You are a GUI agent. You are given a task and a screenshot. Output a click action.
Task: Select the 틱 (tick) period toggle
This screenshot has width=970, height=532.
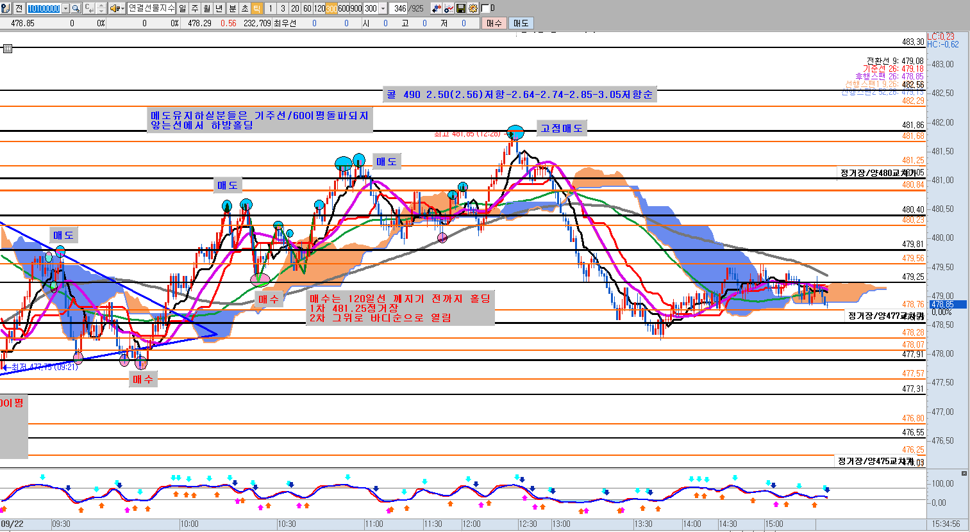(x=256, y=8)
